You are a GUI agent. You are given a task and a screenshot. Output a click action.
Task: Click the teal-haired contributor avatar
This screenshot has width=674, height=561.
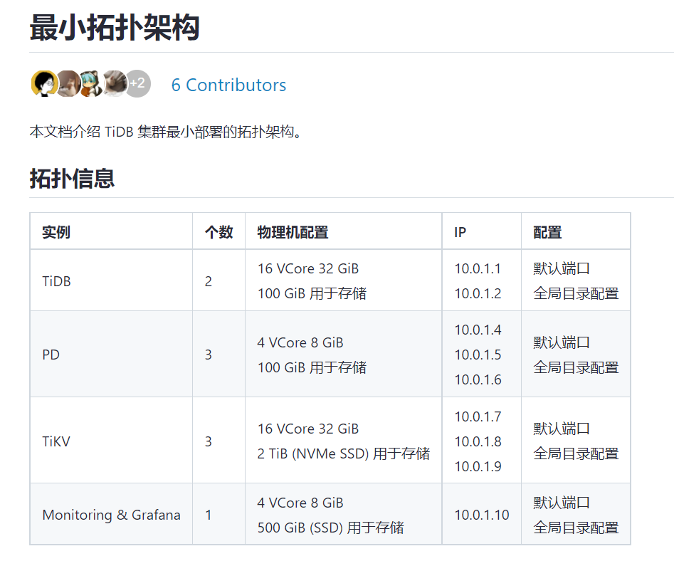[91, 83]
